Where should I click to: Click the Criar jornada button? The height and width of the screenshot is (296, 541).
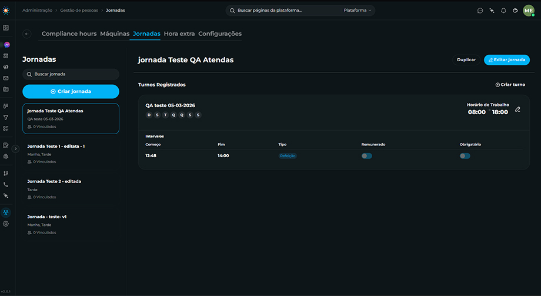pos(71,92)
